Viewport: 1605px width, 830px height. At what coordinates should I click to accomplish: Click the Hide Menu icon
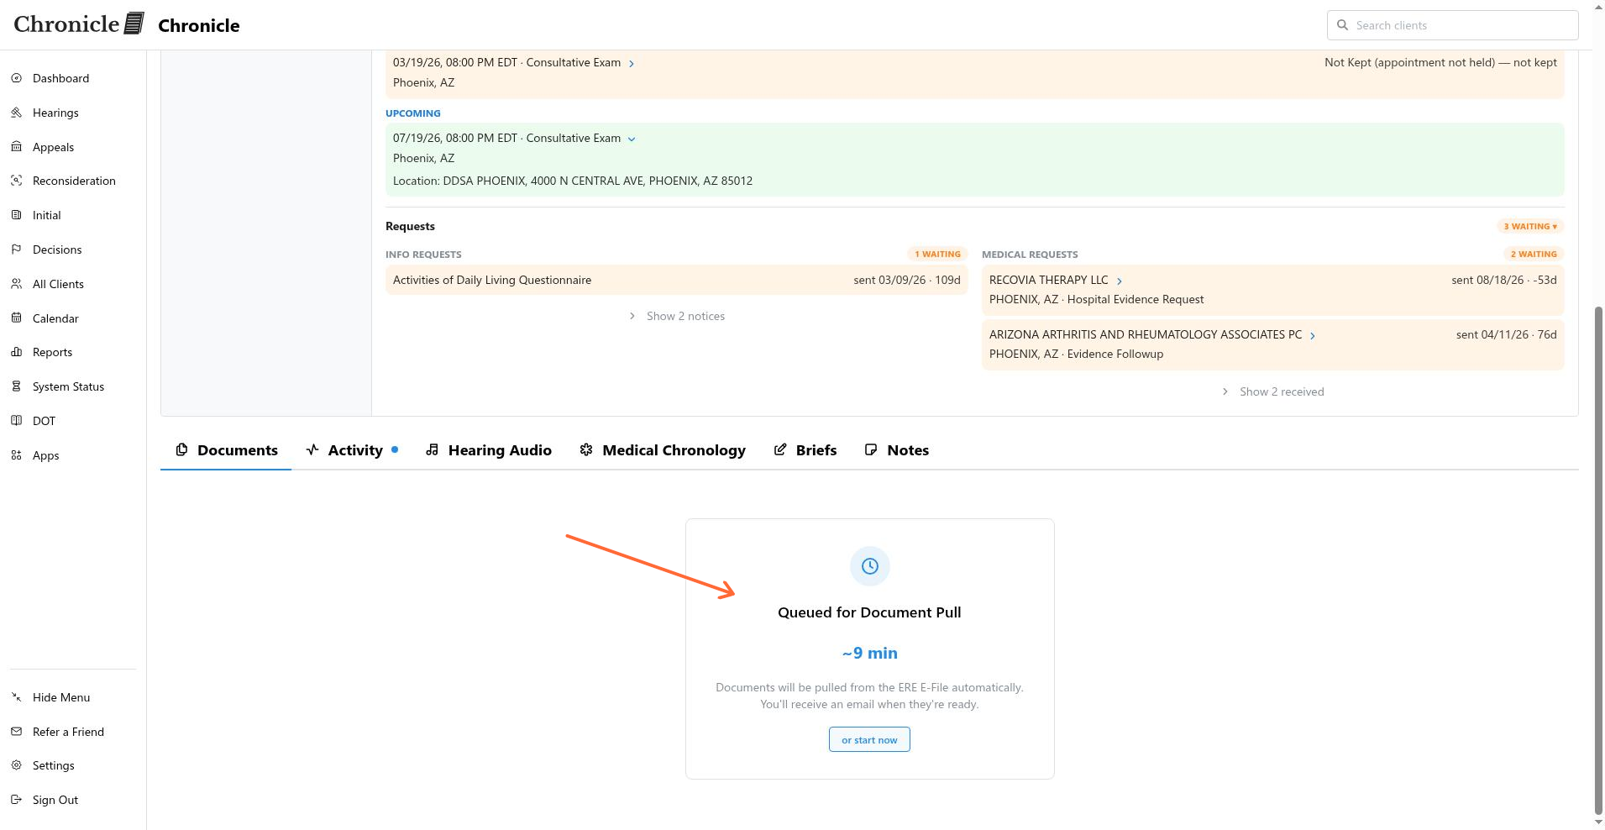[16, 697]
